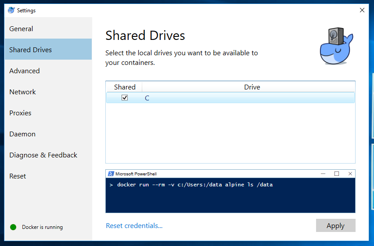This screenshot has width=374, height=246.
Task: Open Diagnose & Feedback tab
Action: tap(48, 155)
